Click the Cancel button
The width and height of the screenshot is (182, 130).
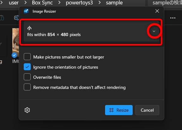point(147,110)
